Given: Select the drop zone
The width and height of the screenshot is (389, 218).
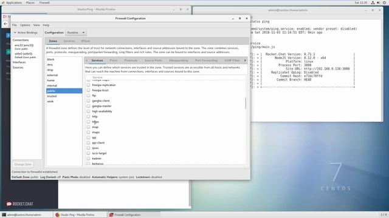Looking at the screenshot, I should tap(64, 70).
